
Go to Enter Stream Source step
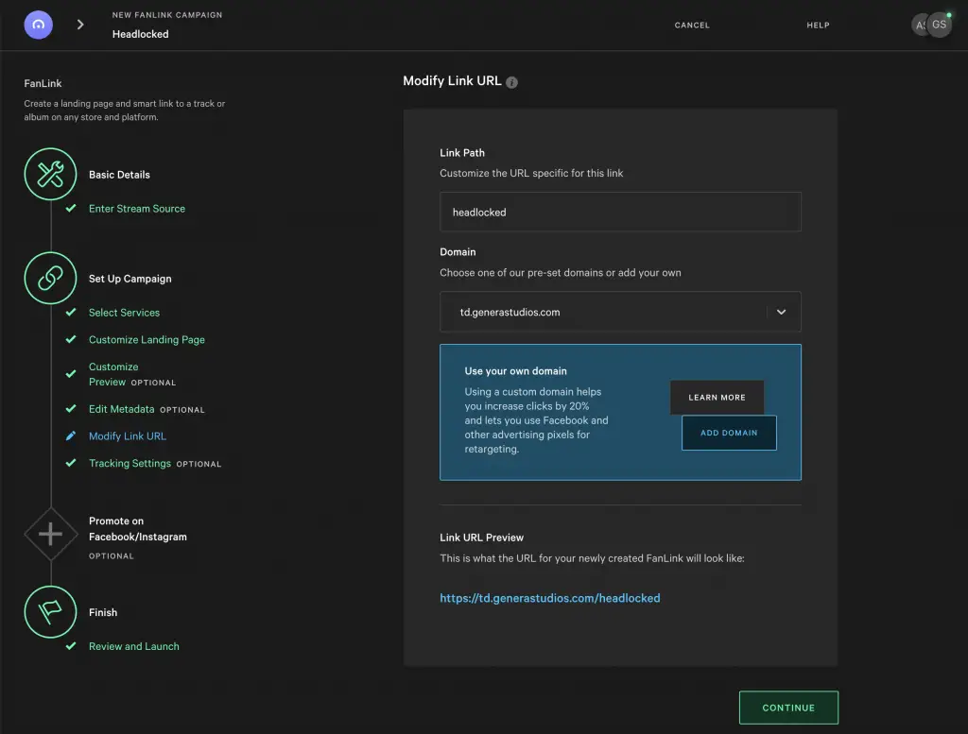pos(137,209)
